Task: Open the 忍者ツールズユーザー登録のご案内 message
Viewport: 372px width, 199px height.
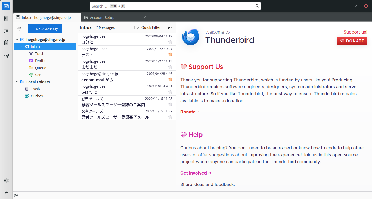Action: (x=127, y=102)
